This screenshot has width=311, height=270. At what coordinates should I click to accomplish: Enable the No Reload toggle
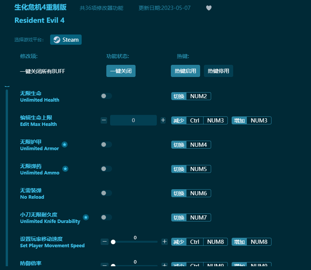pyautogui.click(x=106, y=193)
